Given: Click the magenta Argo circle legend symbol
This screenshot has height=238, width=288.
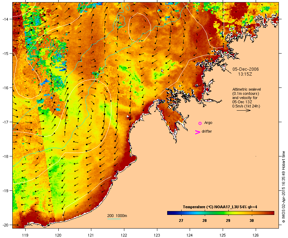Looking at the screenshot, I should (x=200, y=124).
